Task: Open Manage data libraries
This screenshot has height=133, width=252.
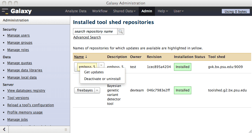Action: (x=25, y=70)
